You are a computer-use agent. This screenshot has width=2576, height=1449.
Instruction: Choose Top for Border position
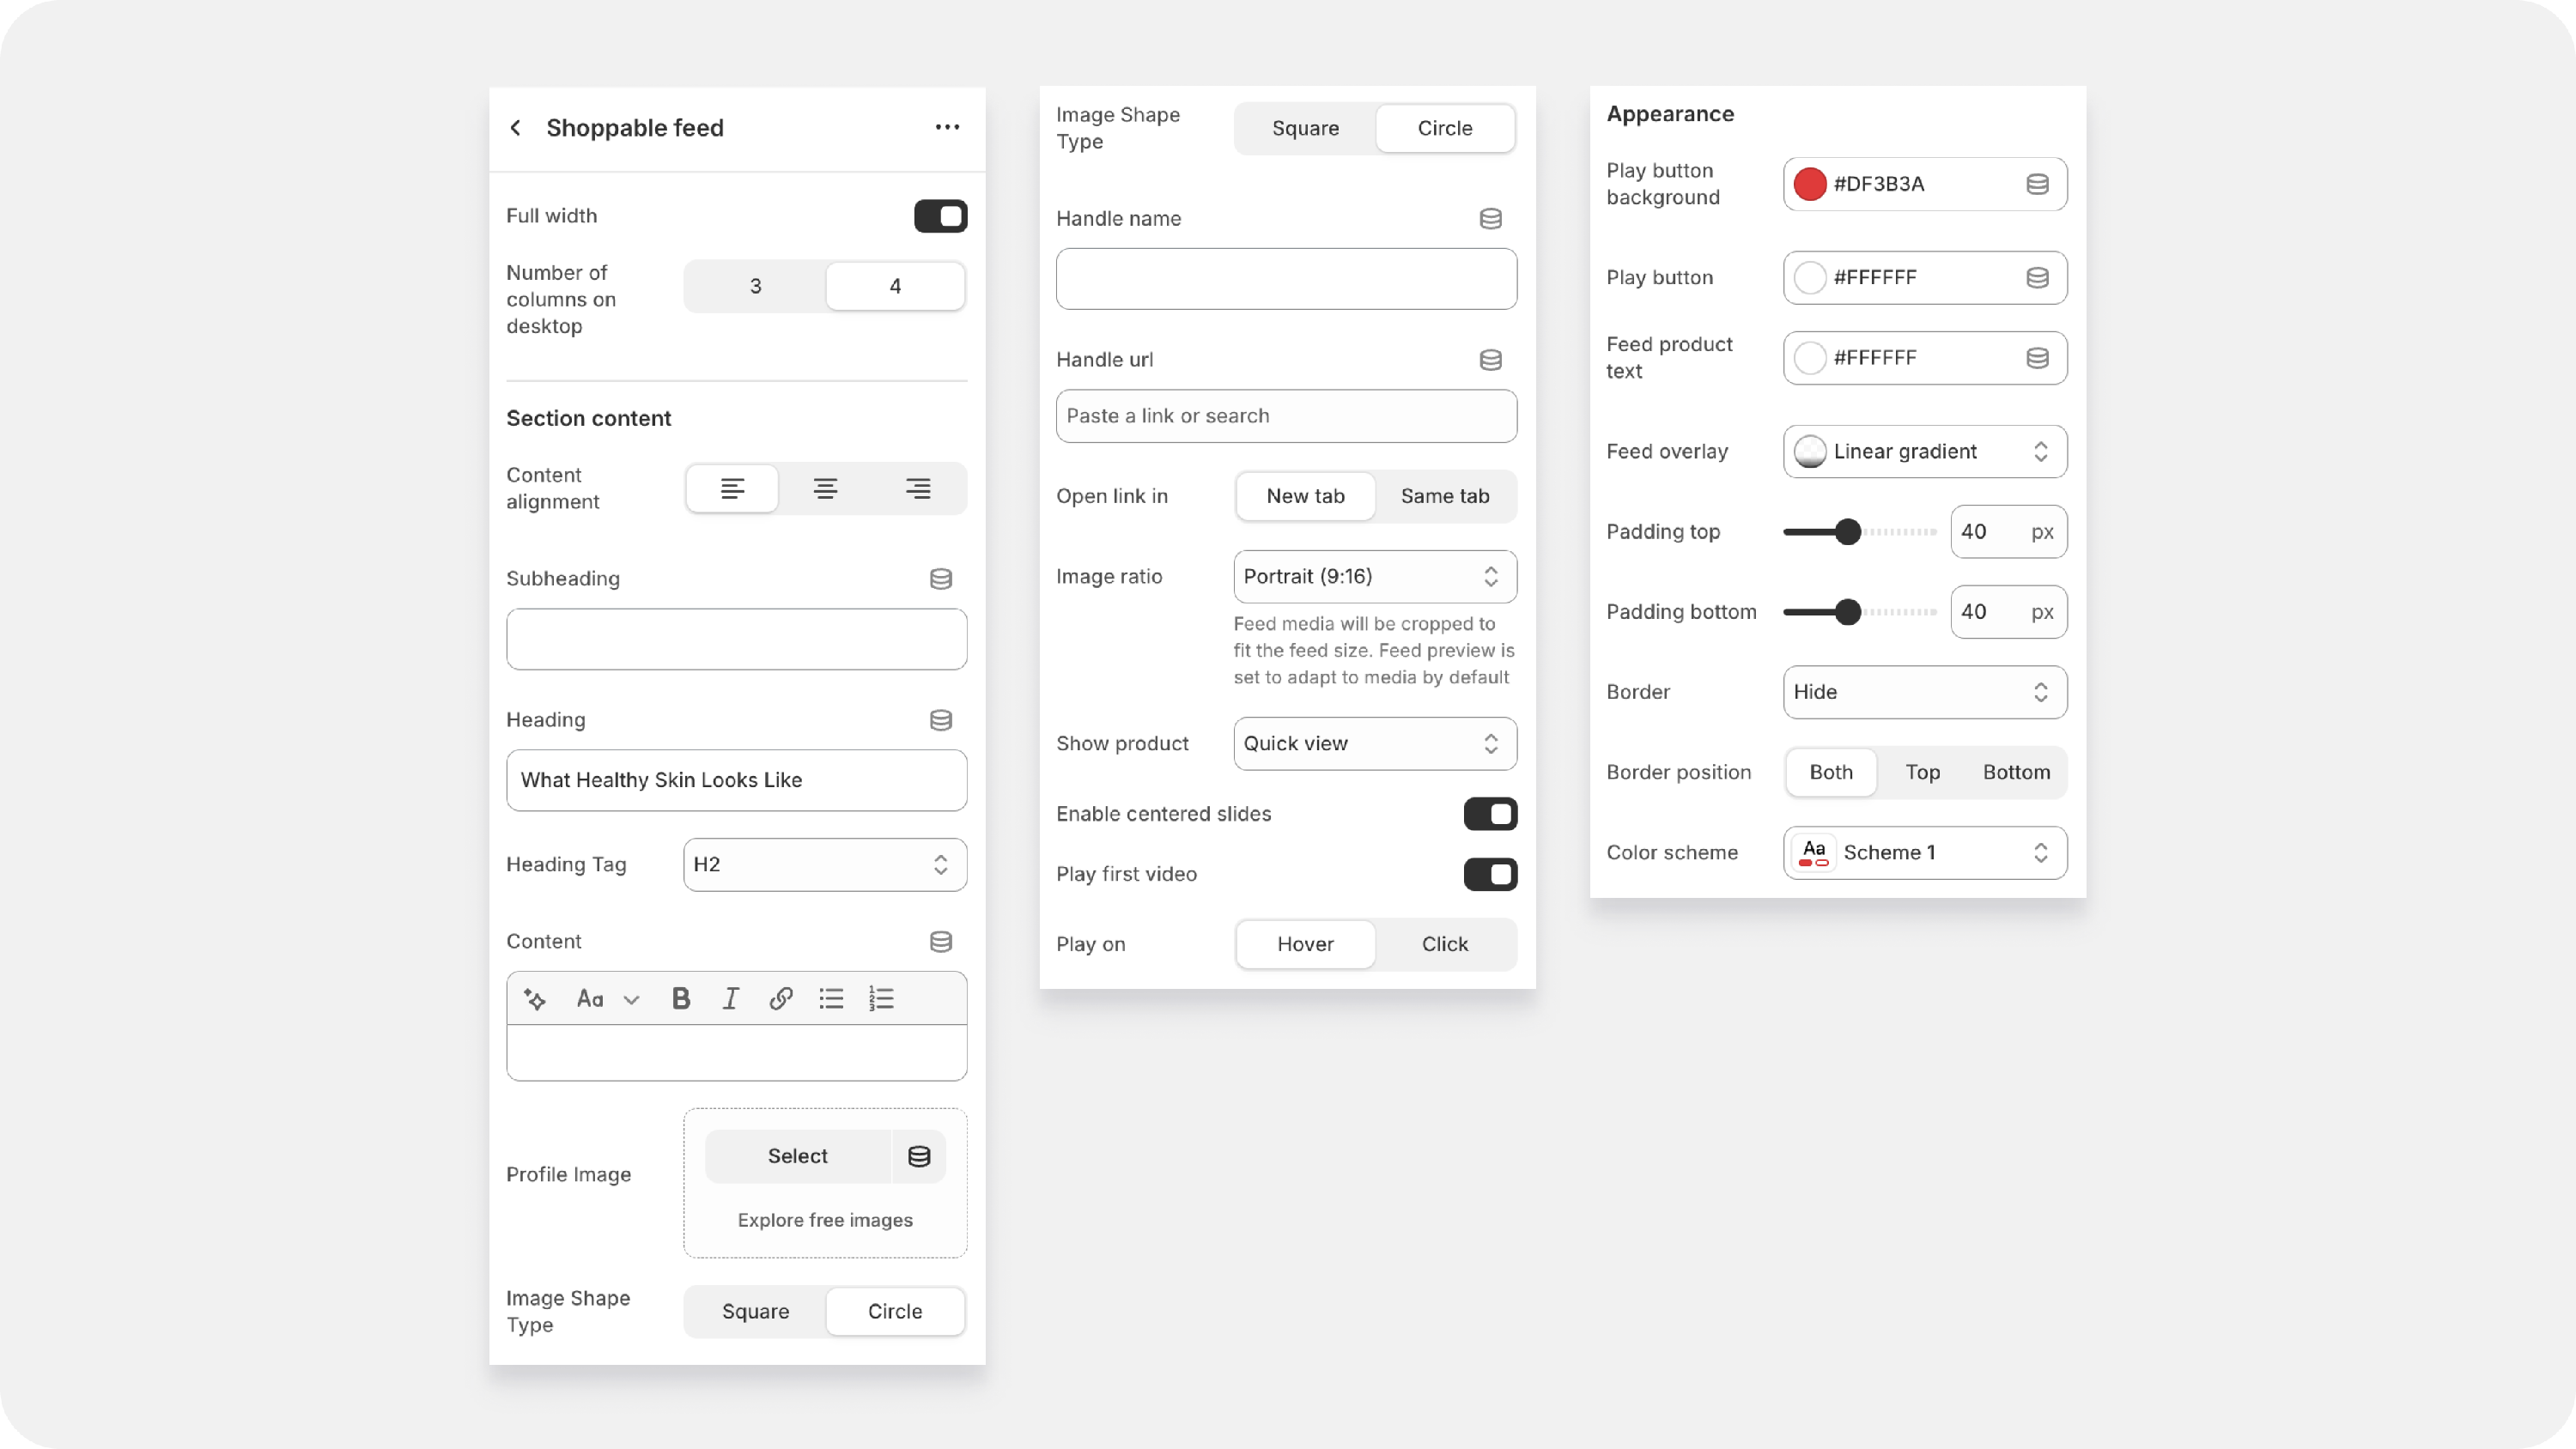[x=1922, y=772]
